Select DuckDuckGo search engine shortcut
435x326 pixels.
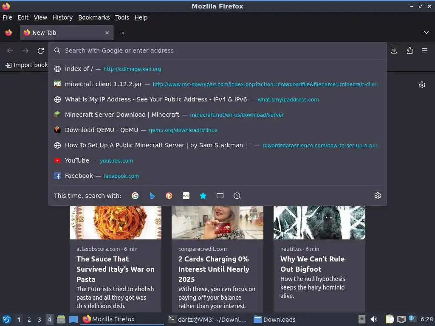pyautogui.click(x=169, y=196)
